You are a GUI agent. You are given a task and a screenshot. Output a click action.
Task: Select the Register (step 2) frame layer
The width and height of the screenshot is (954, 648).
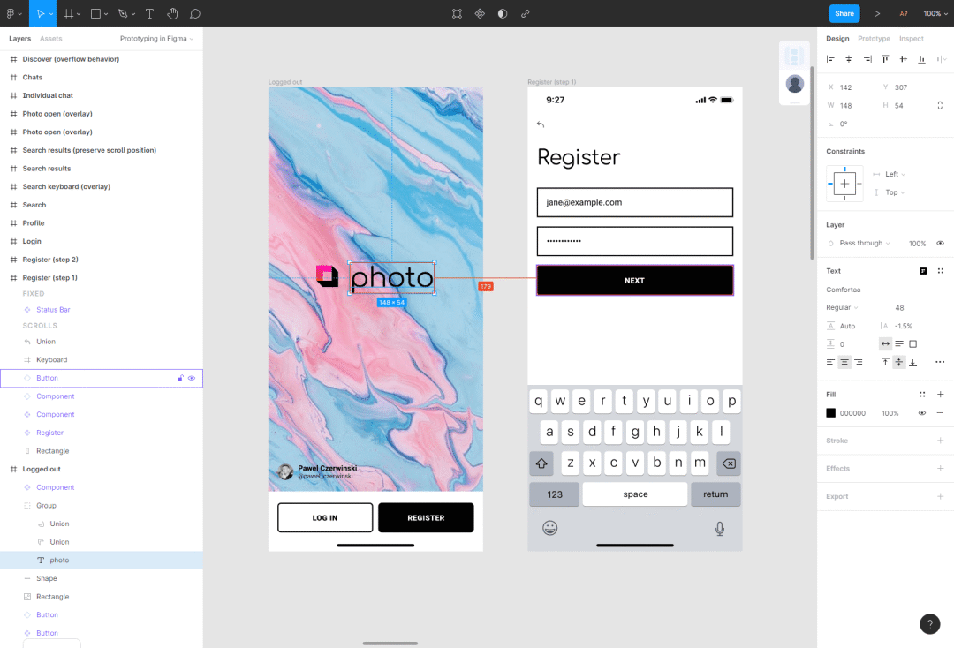(x=50, y=260)
